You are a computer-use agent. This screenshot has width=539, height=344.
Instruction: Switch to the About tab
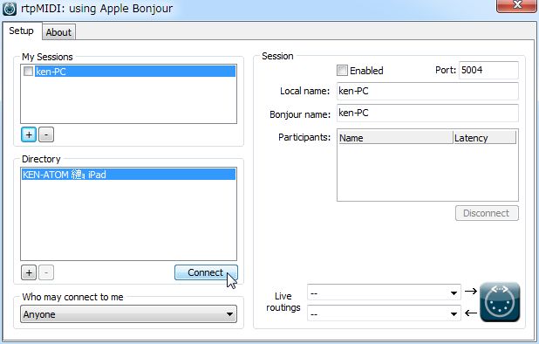pyautogui.click(x=58, y=32)
